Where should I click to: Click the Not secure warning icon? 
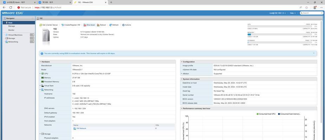[19, 7]
